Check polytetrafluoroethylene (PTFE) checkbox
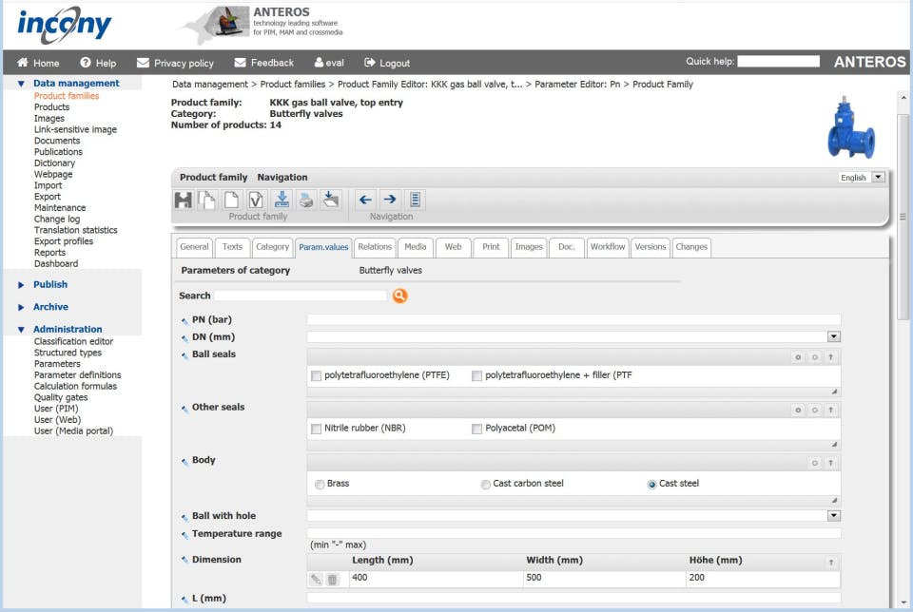The width and height of the screenshot is (913, 612). click(316, 375)
